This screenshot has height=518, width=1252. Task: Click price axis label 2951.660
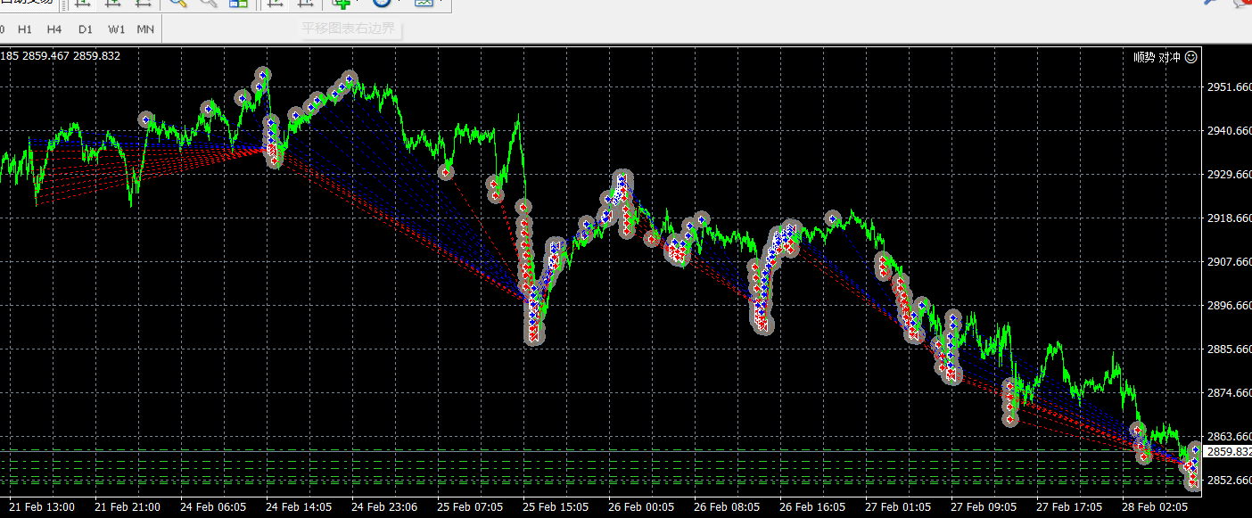(x=1229, y=87)
